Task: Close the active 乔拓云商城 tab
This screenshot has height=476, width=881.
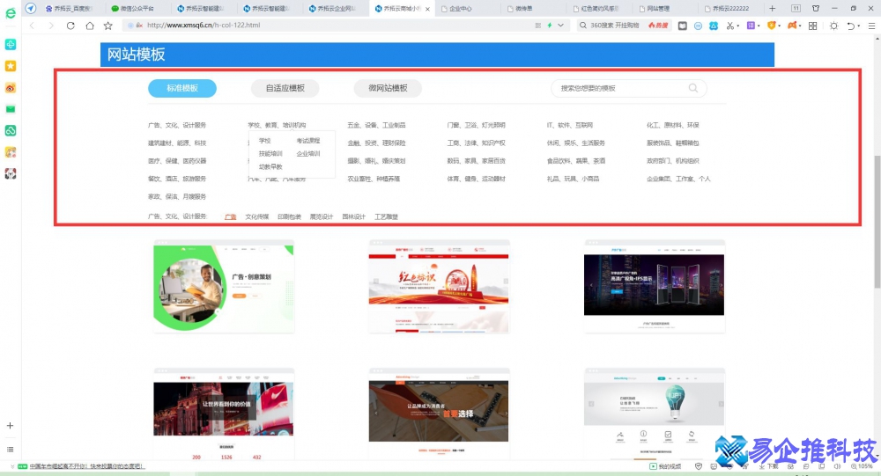Action: tap(427, 9)
